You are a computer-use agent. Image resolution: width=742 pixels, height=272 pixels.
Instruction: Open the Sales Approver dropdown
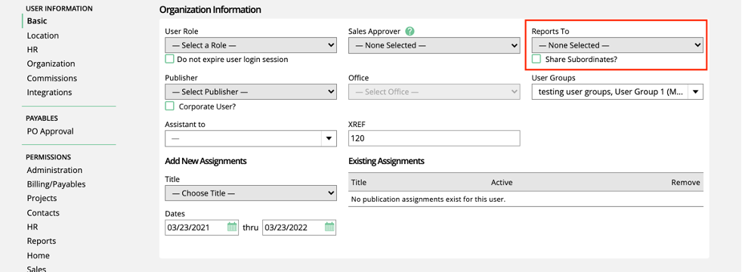click(x=434, y=45)
